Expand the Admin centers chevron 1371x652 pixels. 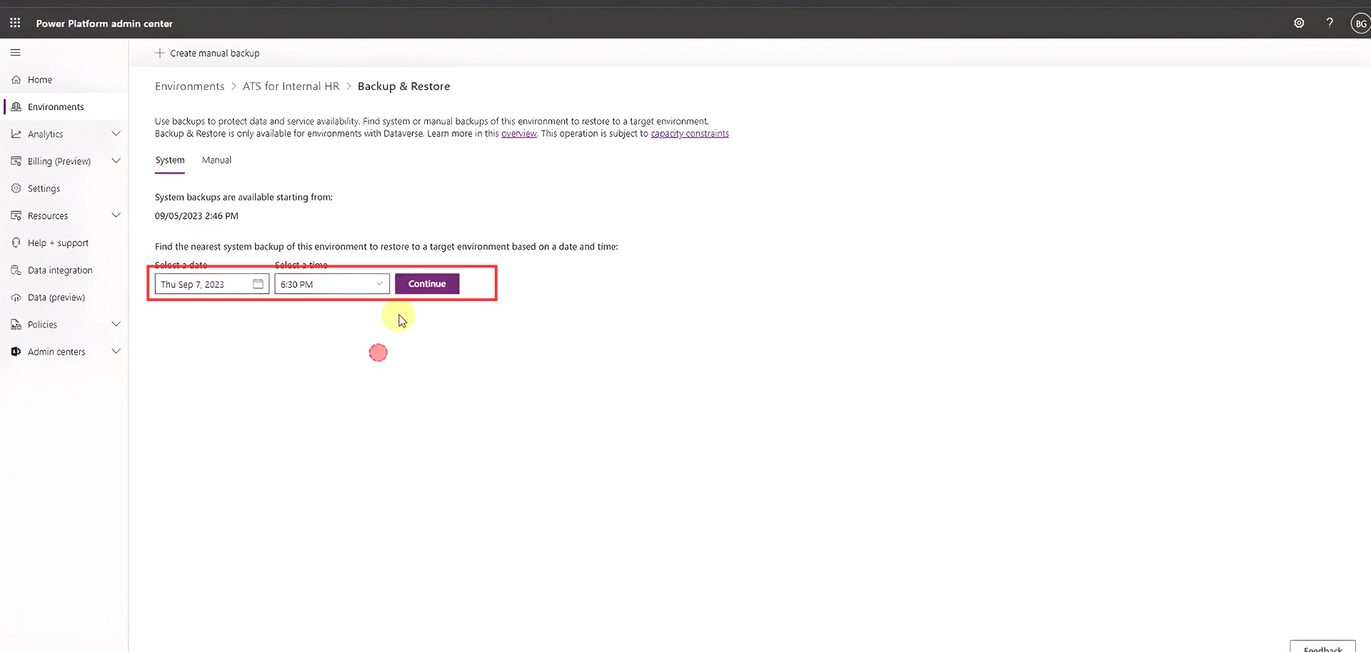pyautogui.click(x=116, y=351)
